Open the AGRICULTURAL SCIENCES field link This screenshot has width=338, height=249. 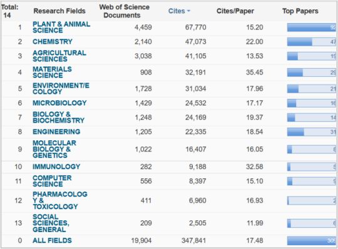59,56
